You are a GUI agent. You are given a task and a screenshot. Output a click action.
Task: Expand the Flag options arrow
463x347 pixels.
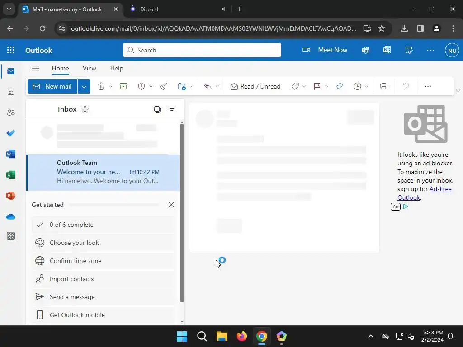click(x=326, y=86)
